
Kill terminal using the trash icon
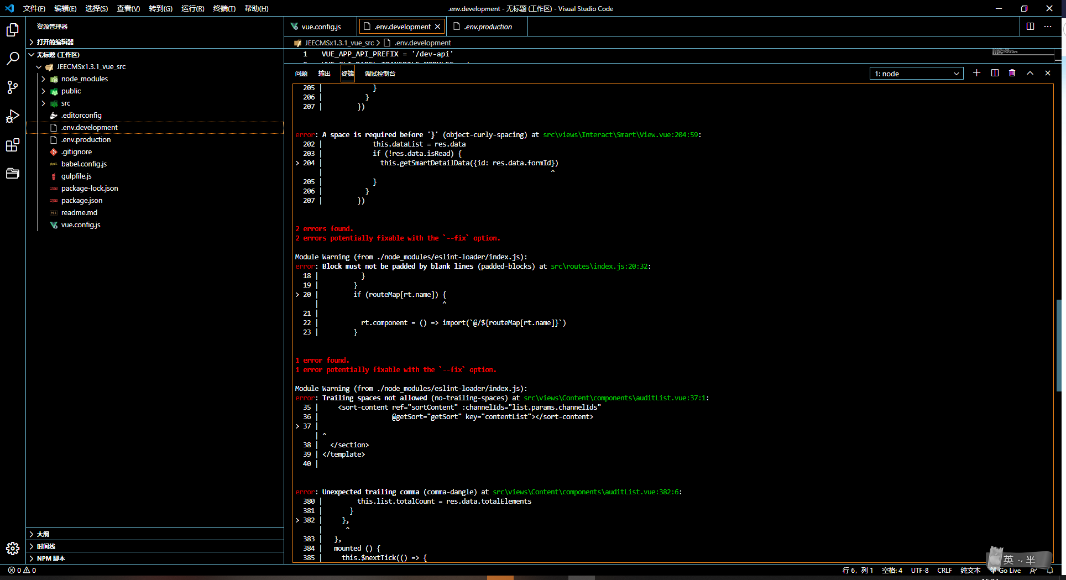tap(1012, 73)
